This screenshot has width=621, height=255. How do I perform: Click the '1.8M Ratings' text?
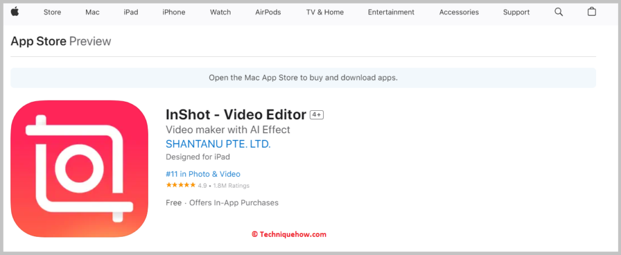[231, 185]
